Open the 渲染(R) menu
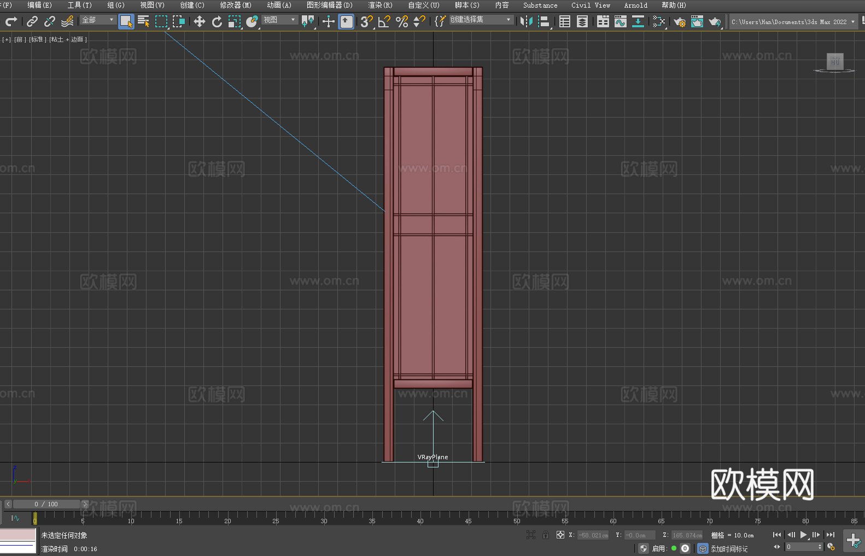This screenshot has width=865, height=556. pyautogui.click(x=380, y=5)
